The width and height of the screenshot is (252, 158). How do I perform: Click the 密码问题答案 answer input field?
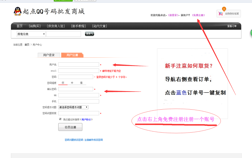tap(79, 113)
